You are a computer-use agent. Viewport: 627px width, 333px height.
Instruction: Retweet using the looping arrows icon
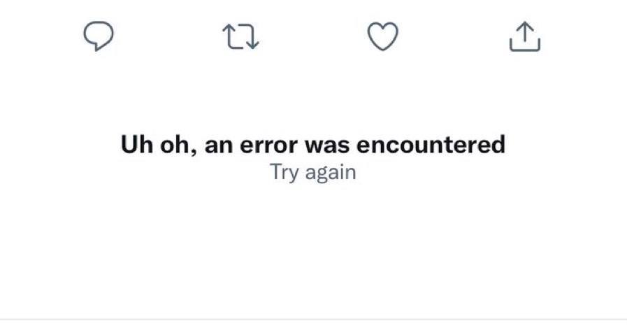(240, 36)
